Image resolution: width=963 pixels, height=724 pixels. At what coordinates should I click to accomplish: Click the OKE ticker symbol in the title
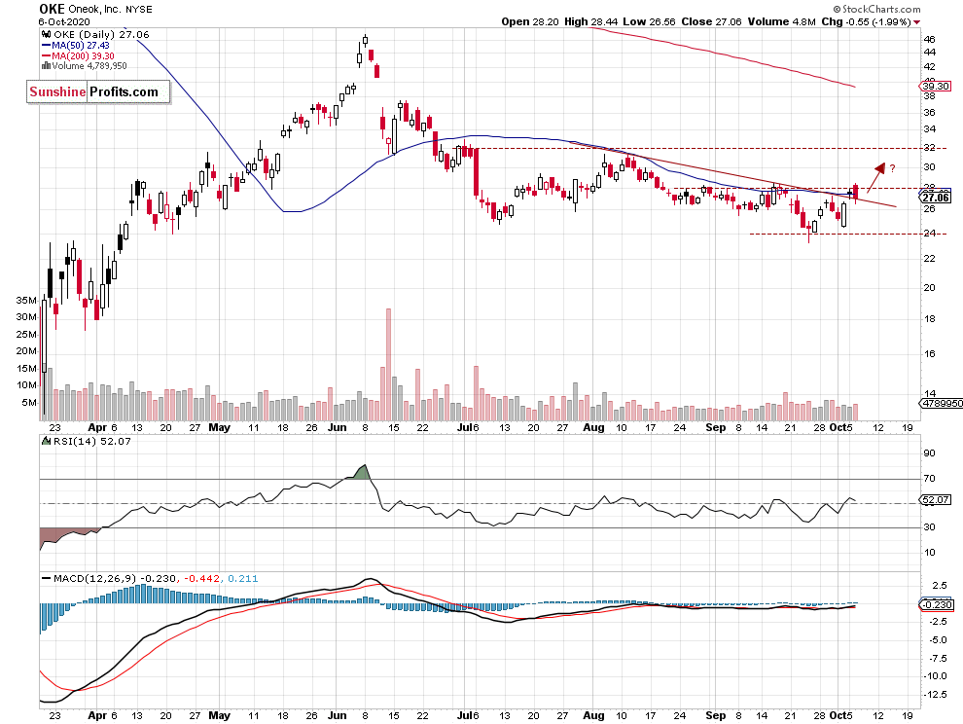click(52, 9)
